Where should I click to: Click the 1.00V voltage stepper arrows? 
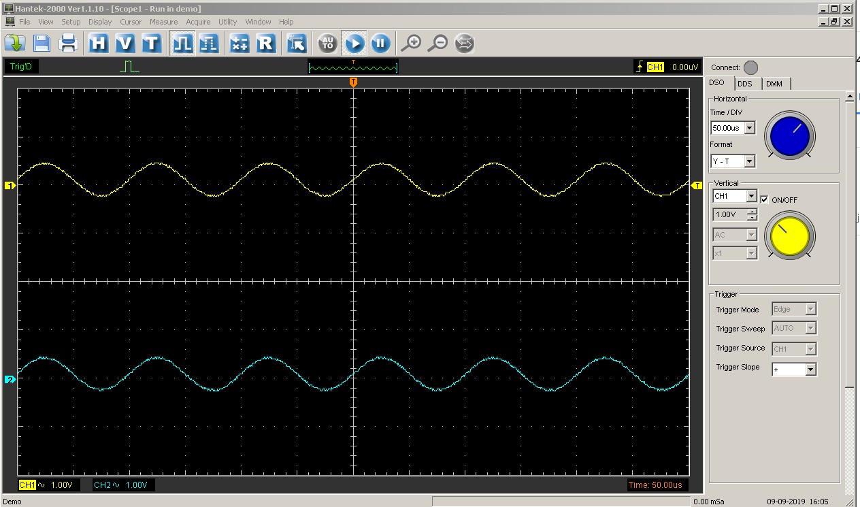click(x=751, y=215)
